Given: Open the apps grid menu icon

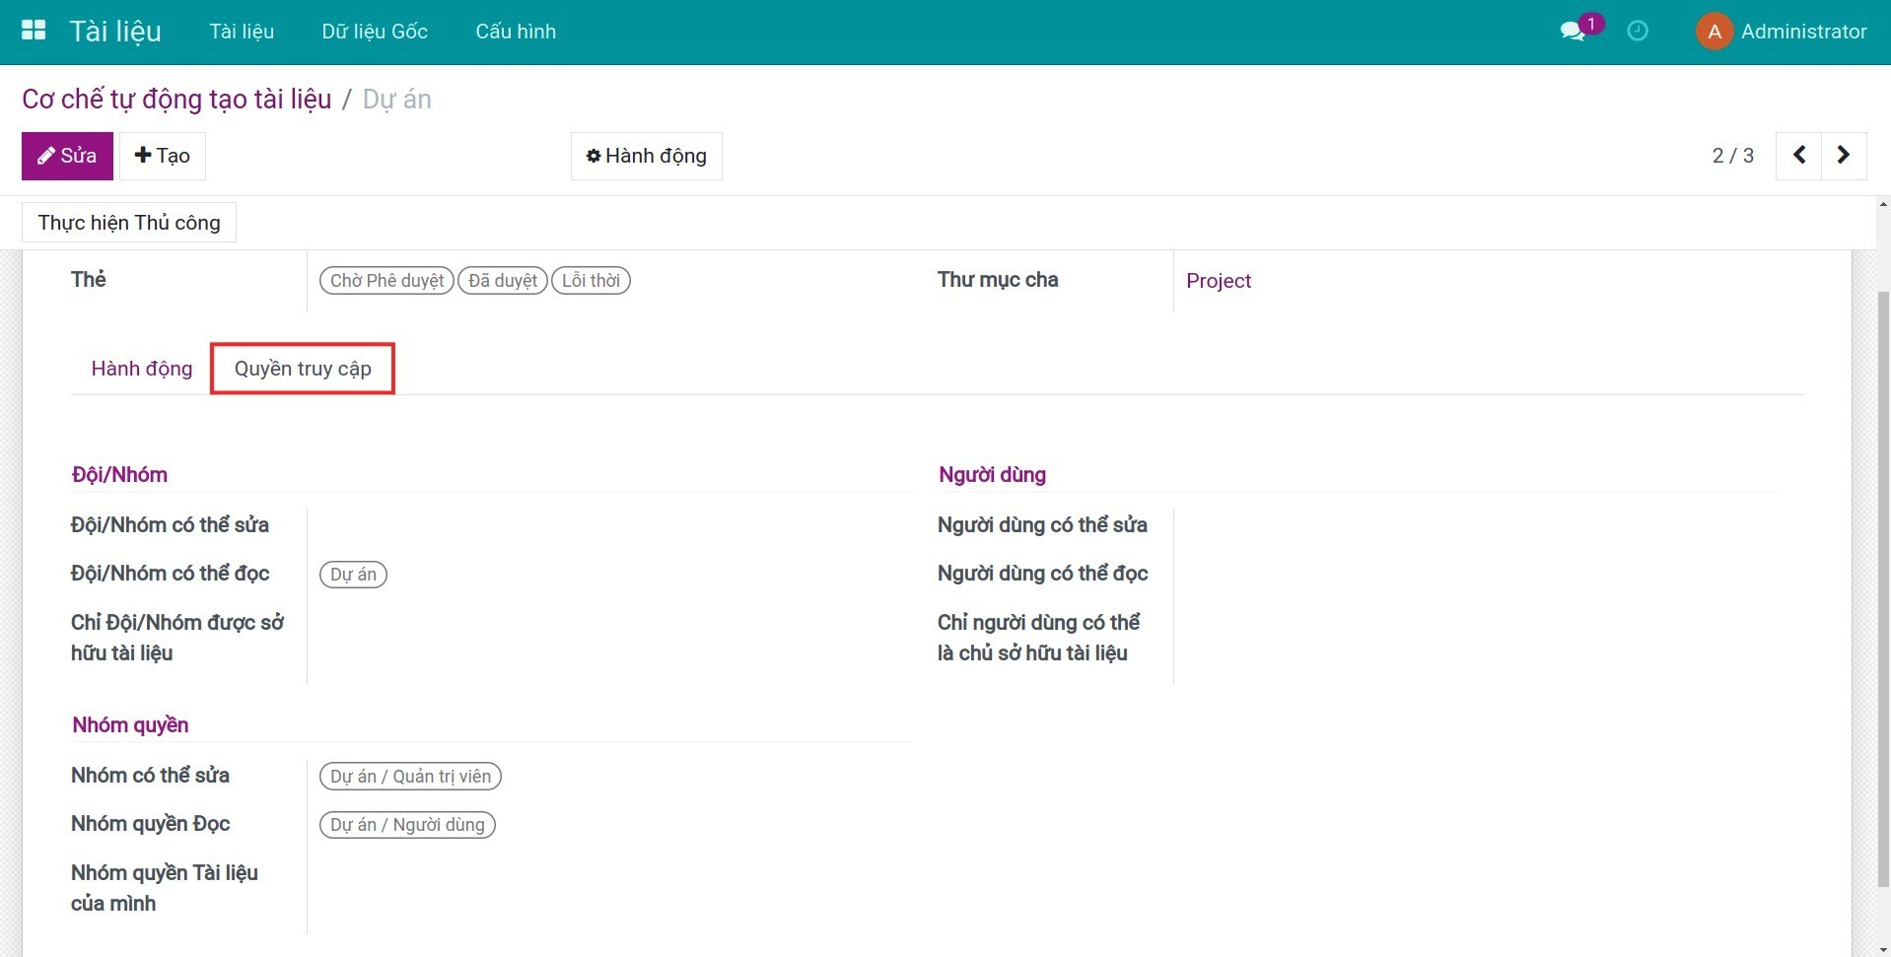Looking at the screenshot, I should (34, 31).
